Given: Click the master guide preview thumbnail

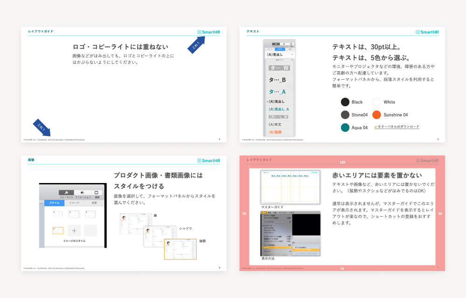Looking at the screenshot, I should pyautogui.click(x=290, y=187).
